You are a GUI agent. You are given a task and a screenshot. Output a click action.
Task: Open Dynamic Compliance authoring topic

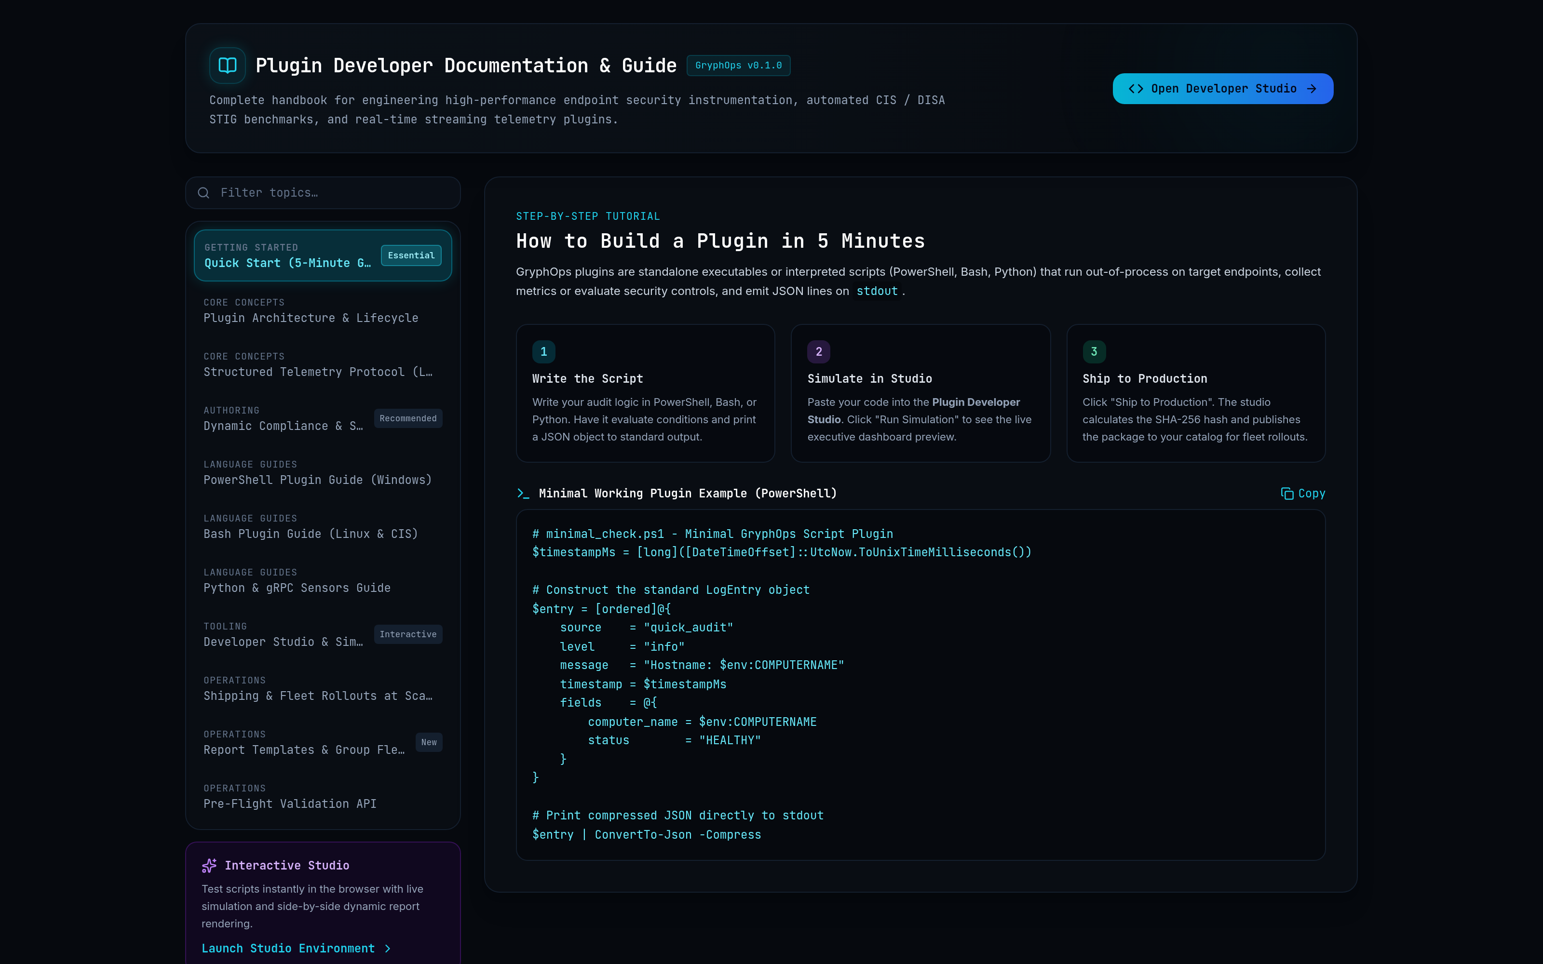[323, 419]
